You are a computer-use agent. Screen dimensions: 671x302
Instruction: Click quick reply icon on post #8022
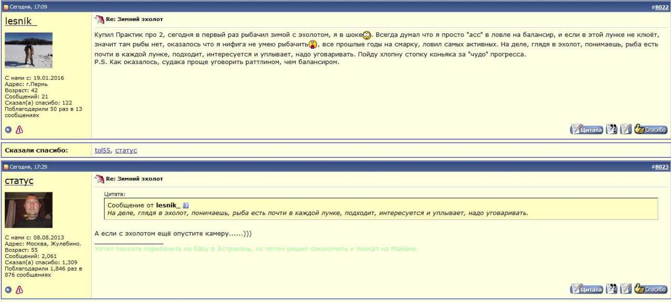click(x=624, y=130)
